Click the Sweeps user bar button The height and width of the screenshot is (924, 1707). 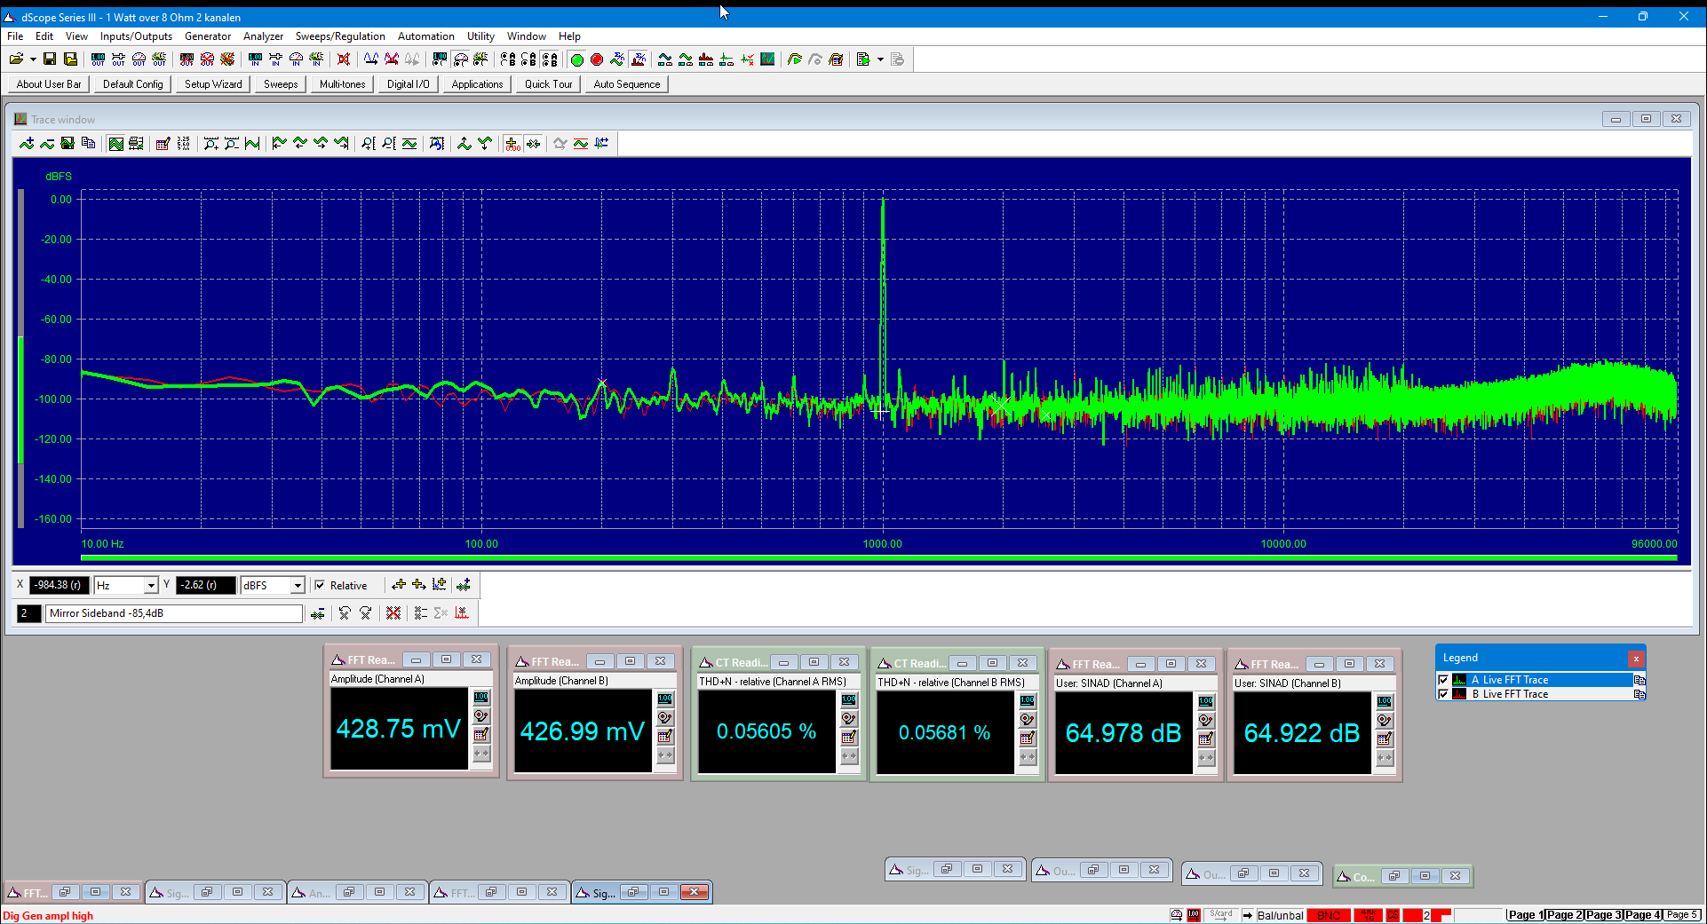[x=281, y=84]
